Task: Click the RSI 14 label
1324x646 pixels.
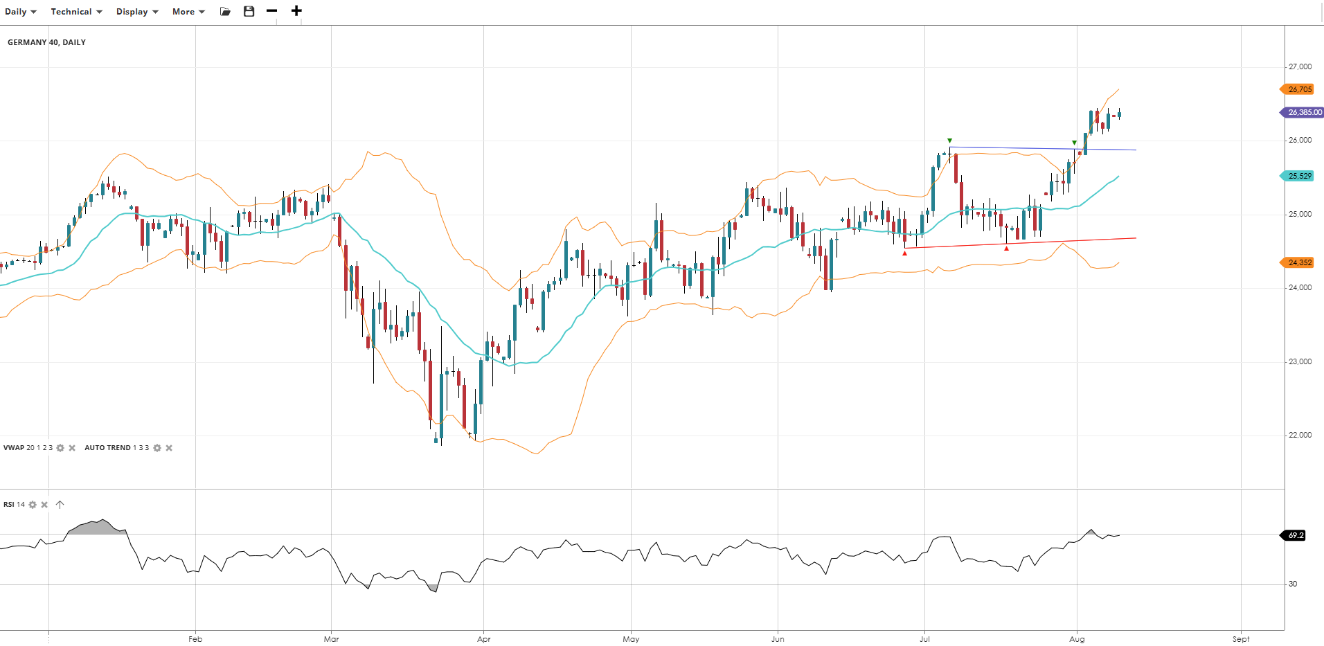Action: click(14, 505)
